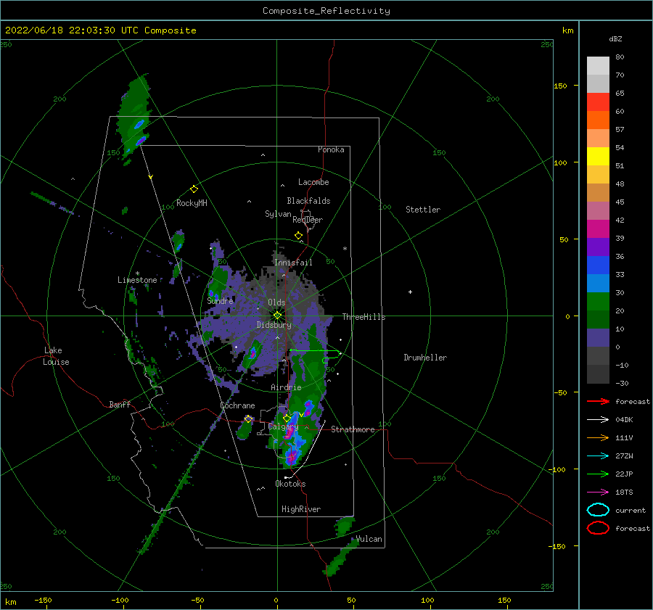
Task: Select the white 04DK arrow legend icon
Action: click(x=598, y=419)
